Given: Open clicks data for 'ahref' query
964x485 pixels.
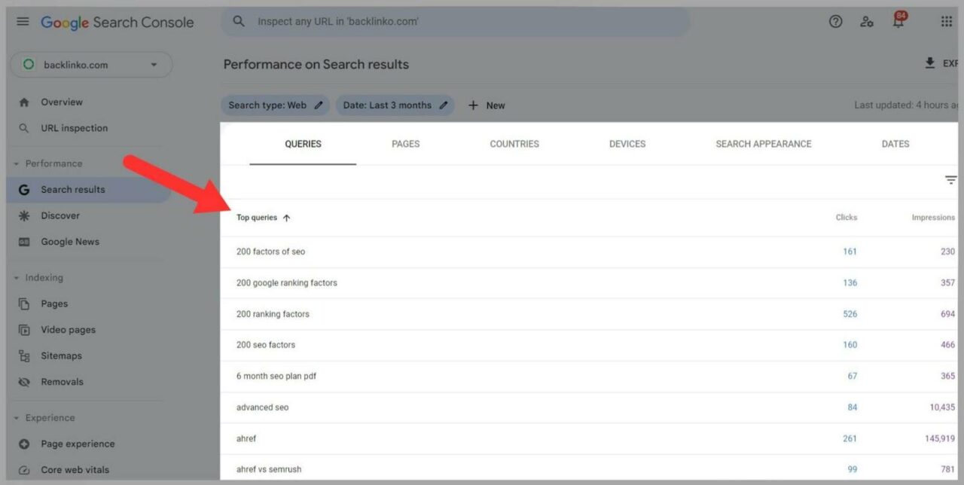Looking at the screenshot, I should click(x=850, y=438).
